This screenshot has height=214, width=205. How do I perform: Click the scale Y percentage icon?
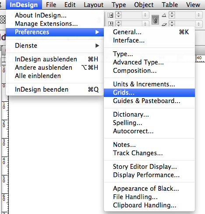110,24
